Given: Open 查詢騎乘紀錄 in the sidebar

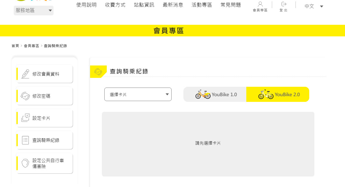Looking at the screenshot, I should [45, 140].
